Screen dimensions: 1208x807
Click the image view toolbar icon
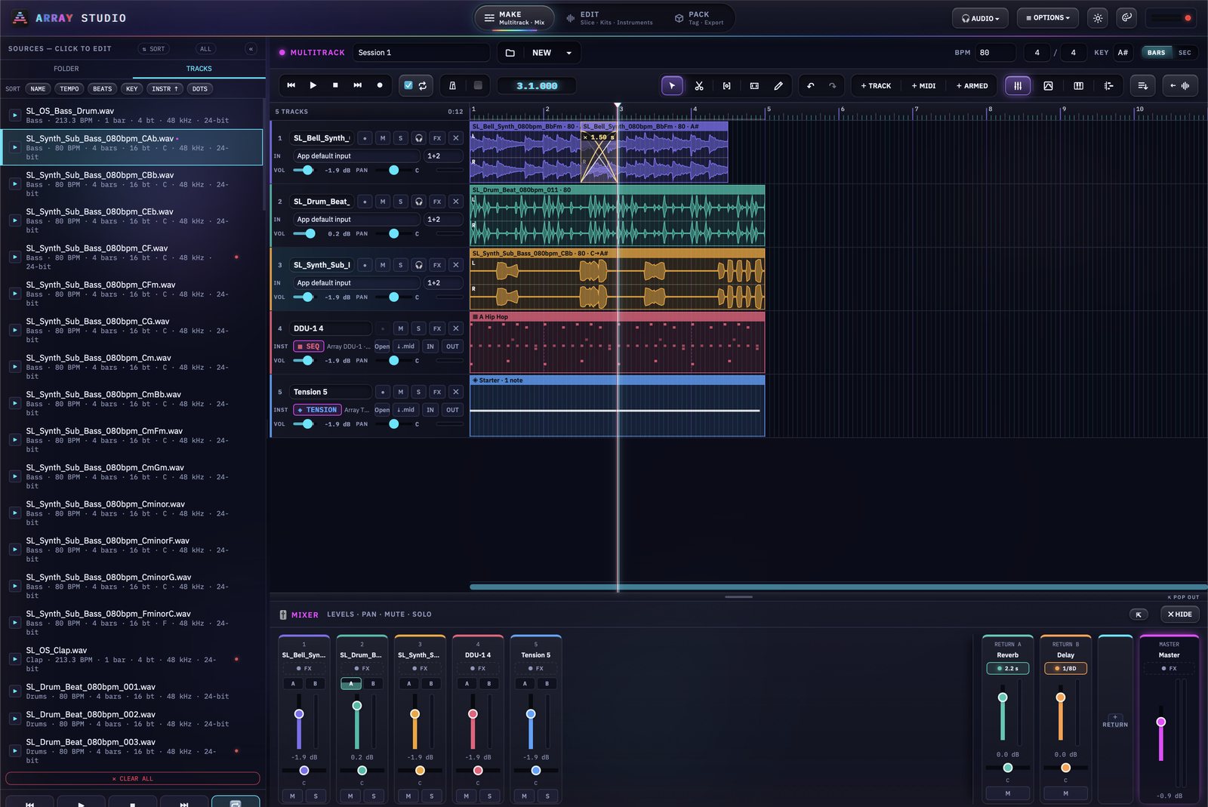(1048, 86)
